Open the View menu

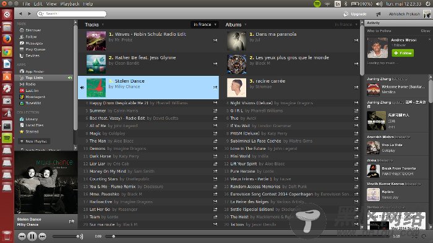(x=51, y=4)
